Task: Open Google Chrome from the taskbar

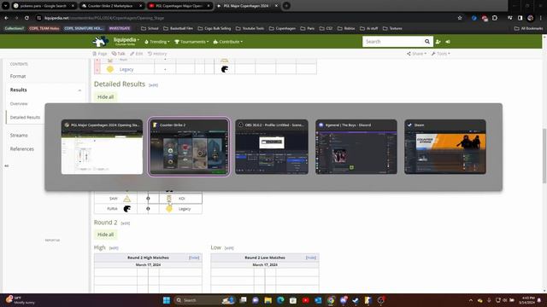Action: pyautogui.click(x=331, y=300)
